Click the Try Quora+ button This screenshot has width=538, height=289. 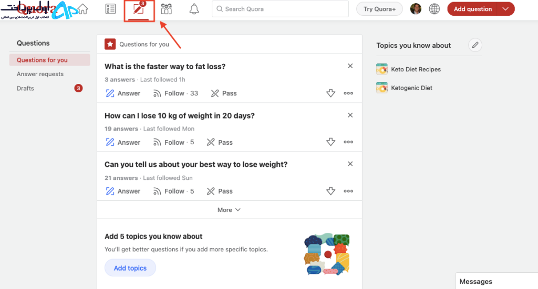(x=379, y=9)
